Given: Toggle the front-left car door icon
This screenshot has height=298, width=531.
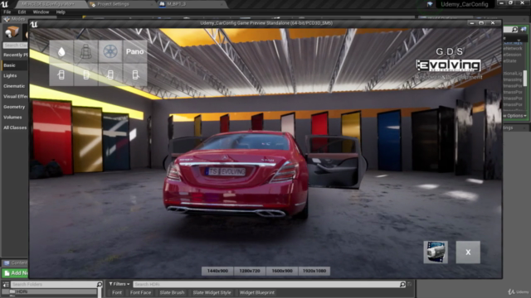Looking at the screenshot, I should tap(61, 74).
